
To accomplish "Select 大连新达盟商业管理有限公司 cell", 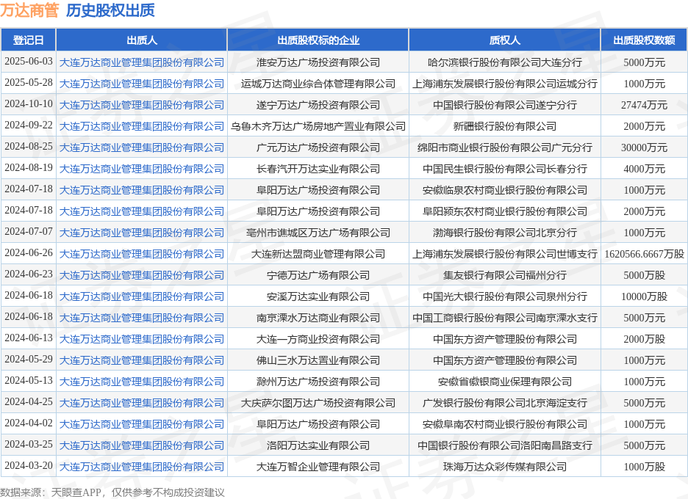I will coord(318,254).
